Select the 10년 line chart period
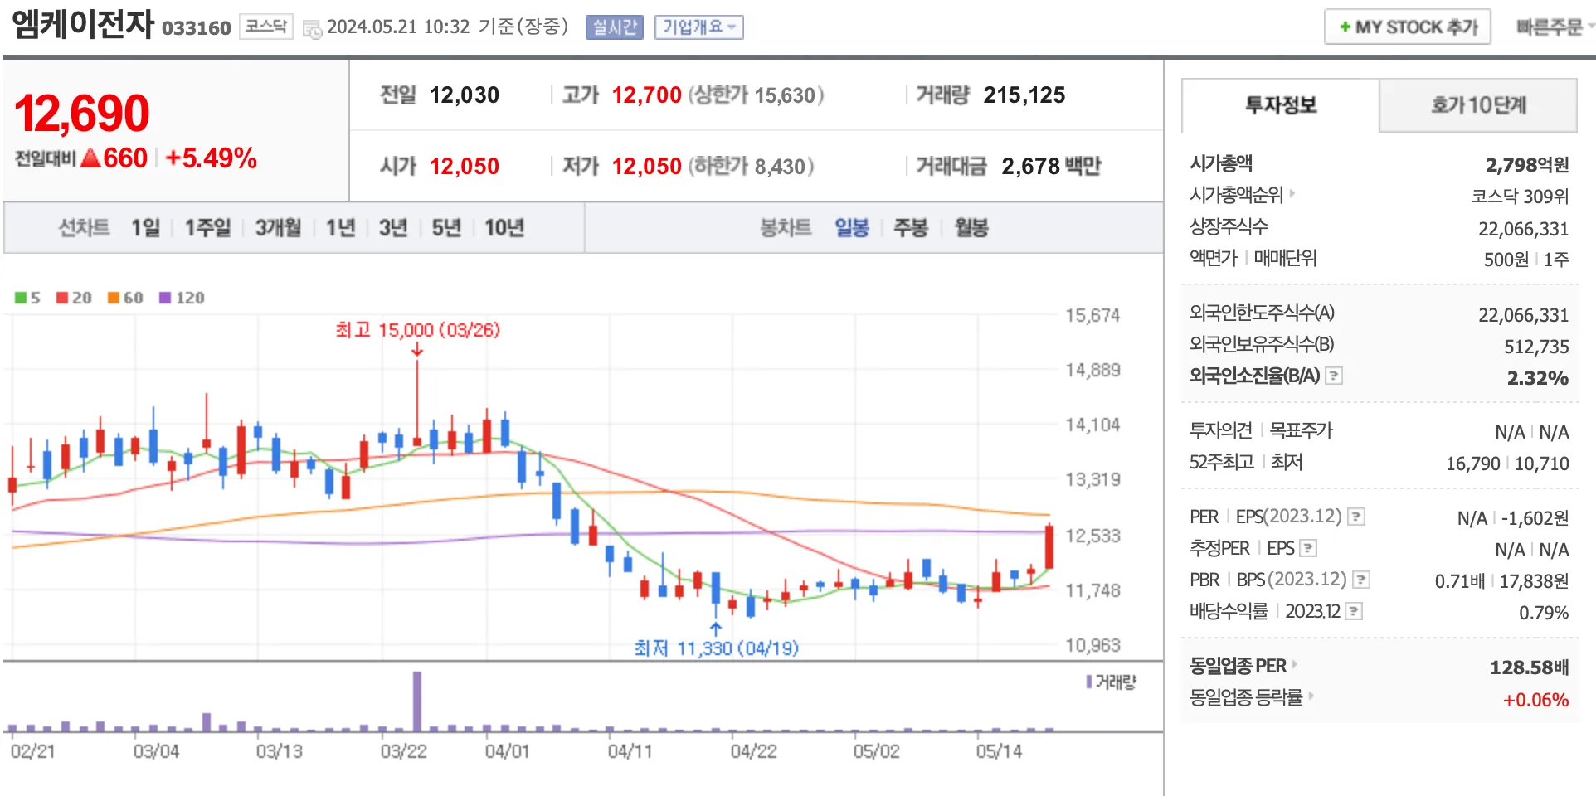Image resolution: width=1596 pixels, height=796 pixels. (504, 227)
